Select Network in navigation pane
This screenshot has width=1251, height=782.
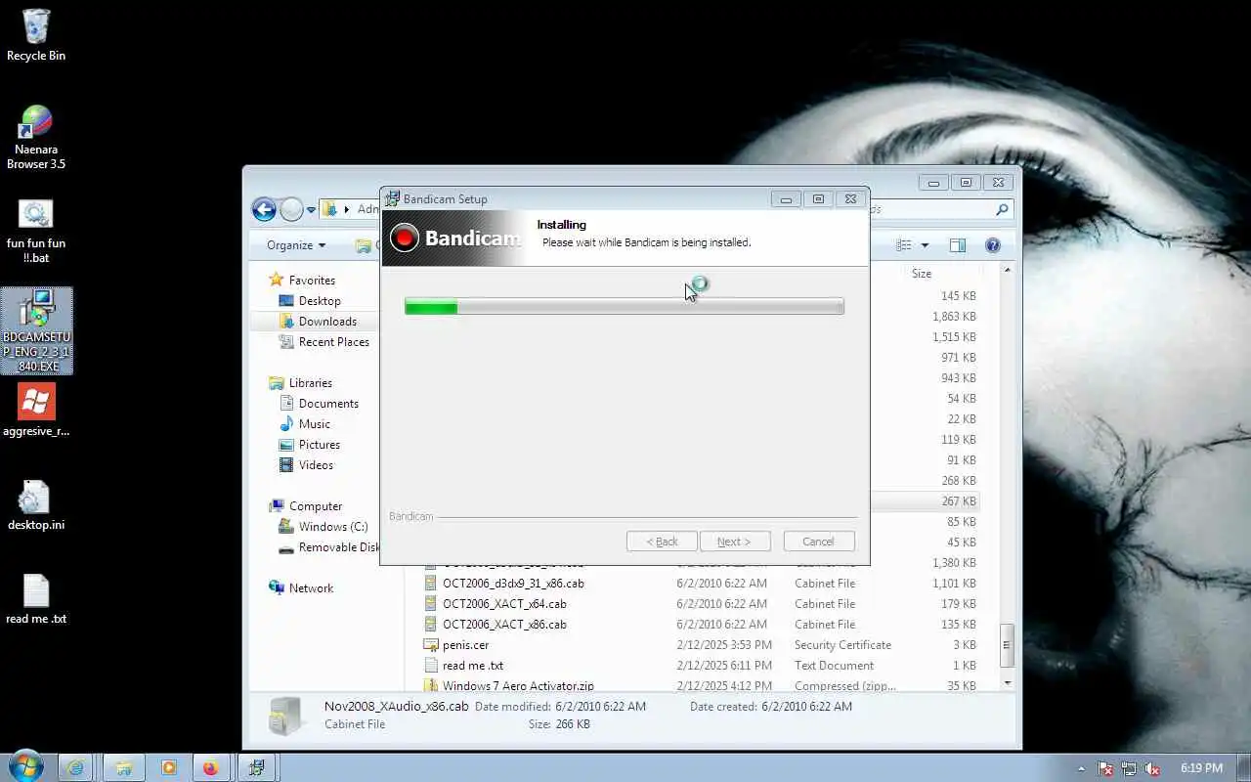(x=301, y=588)
